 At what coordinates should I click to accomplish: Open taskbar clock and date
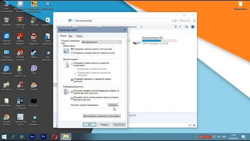click(x=233, y=137)
